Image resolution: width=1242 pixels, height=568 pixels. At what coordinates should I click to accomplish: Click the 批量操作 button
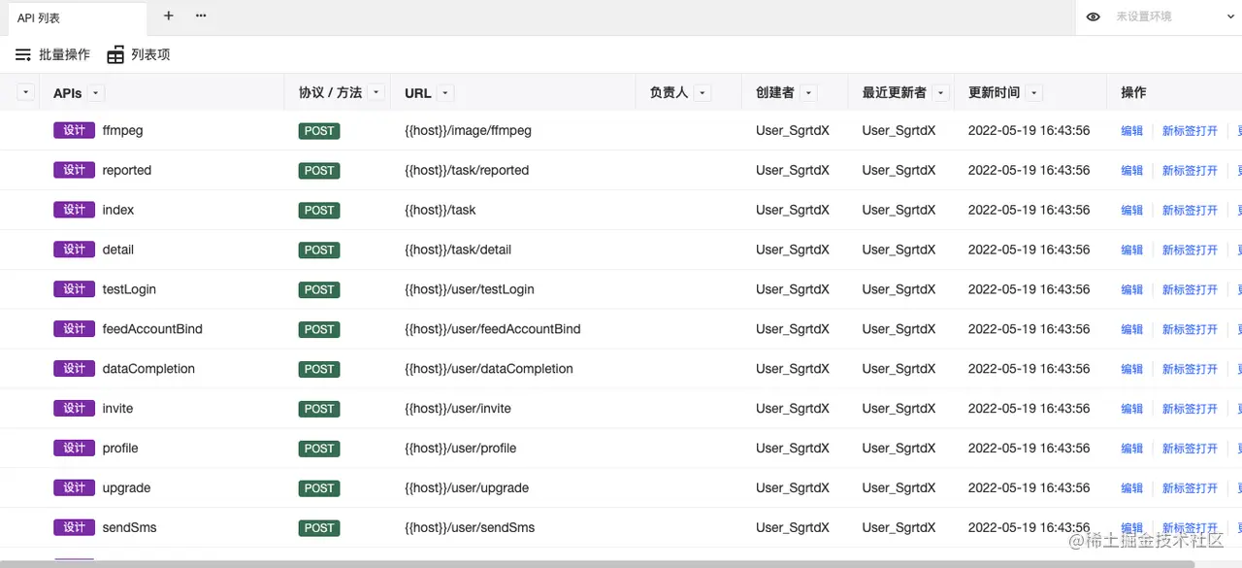tap(52, 55)
